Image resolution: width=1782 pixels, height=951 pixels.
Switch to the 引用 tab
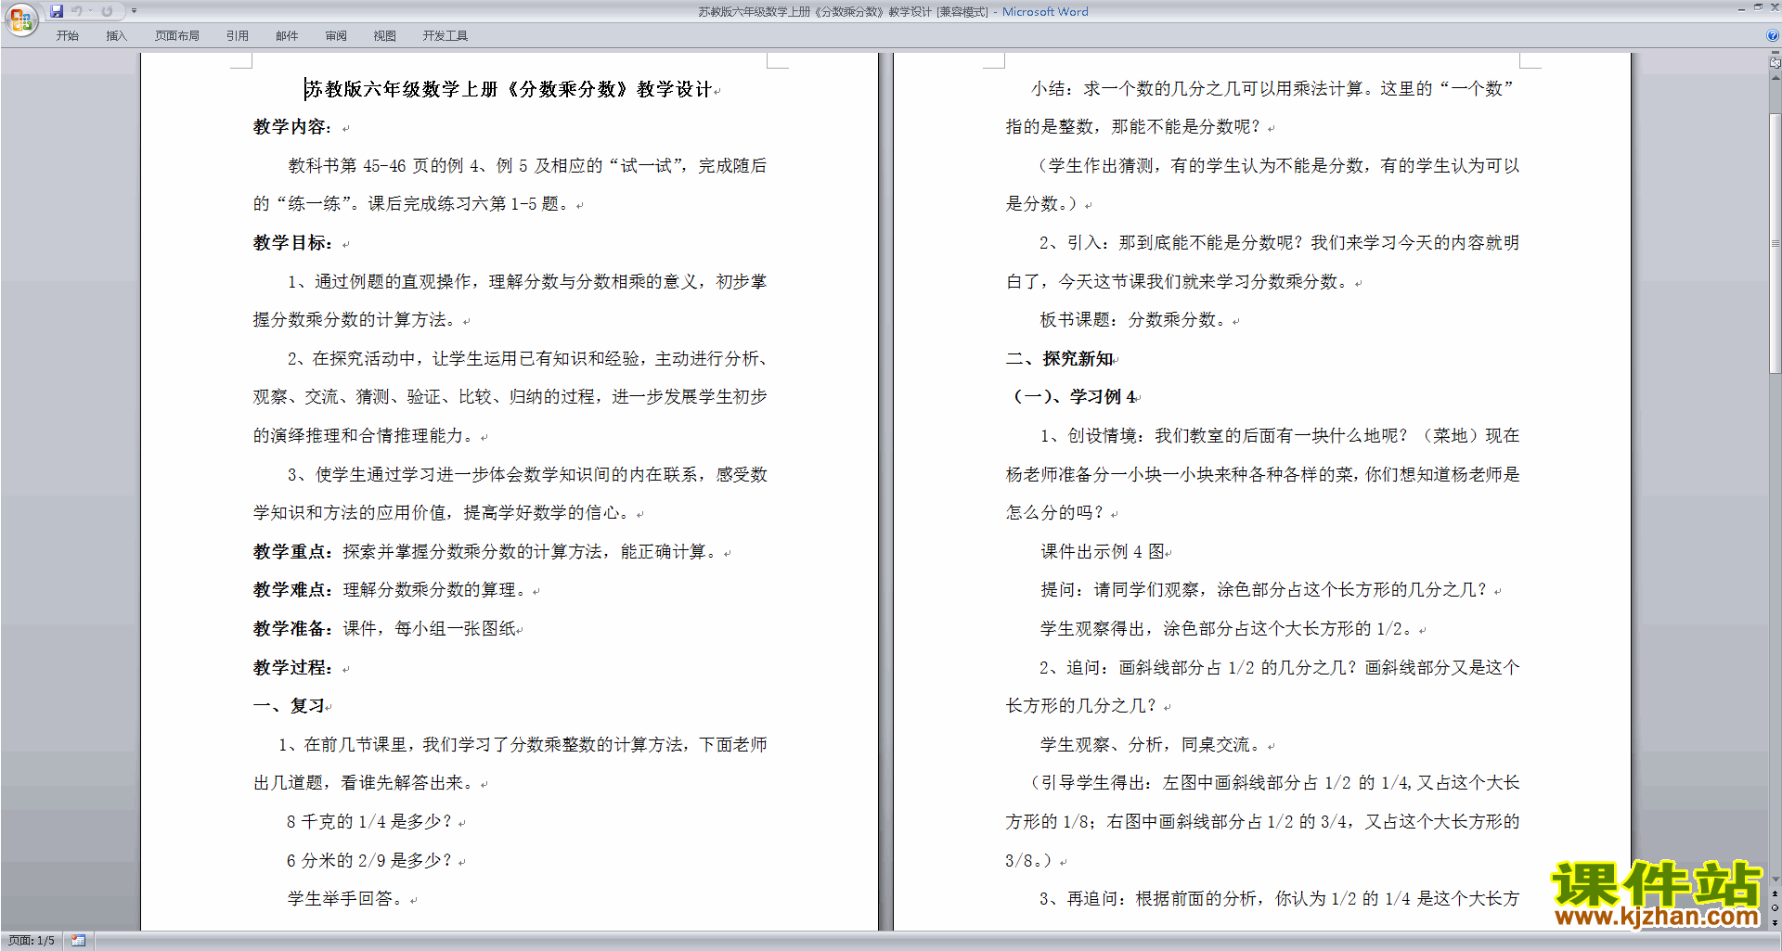coord(238,36)
